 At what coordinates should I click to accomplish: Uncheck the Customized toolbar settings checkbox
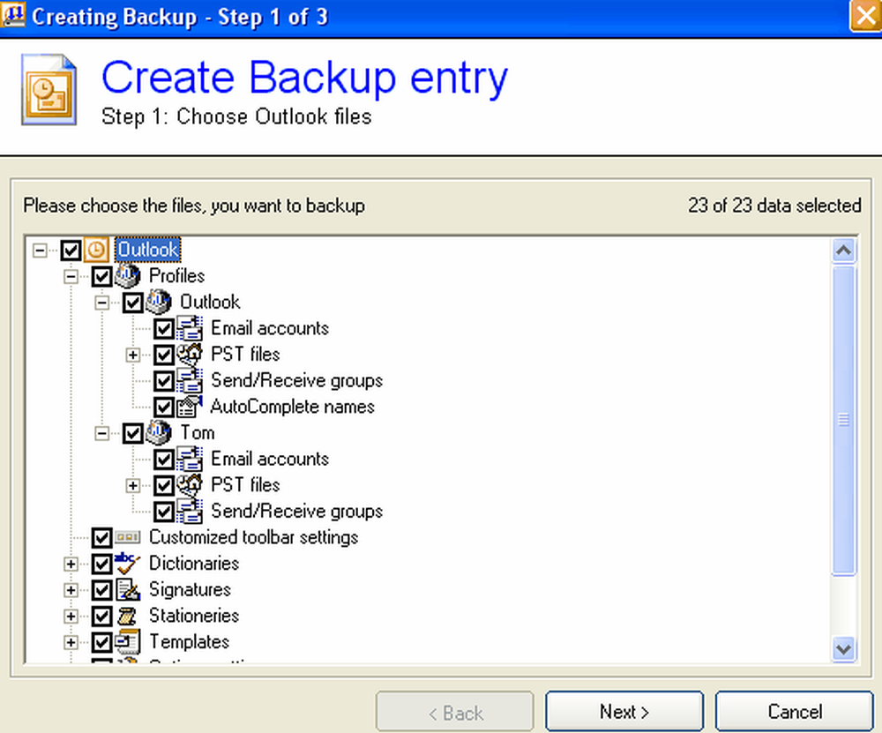click(101, 538)
